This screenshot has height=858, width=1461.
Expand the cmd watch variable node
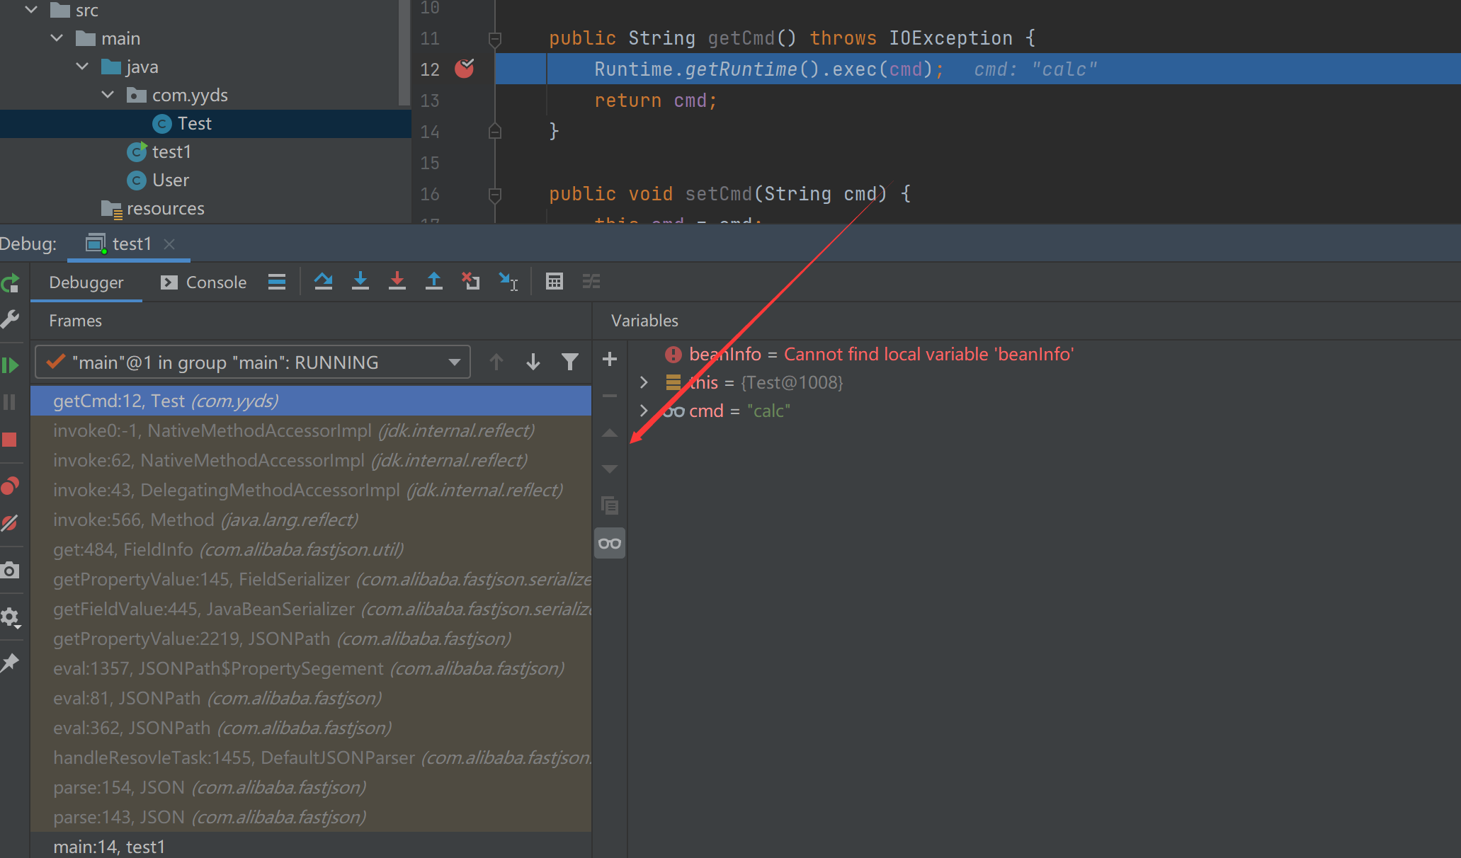click(x=644, y=411)
